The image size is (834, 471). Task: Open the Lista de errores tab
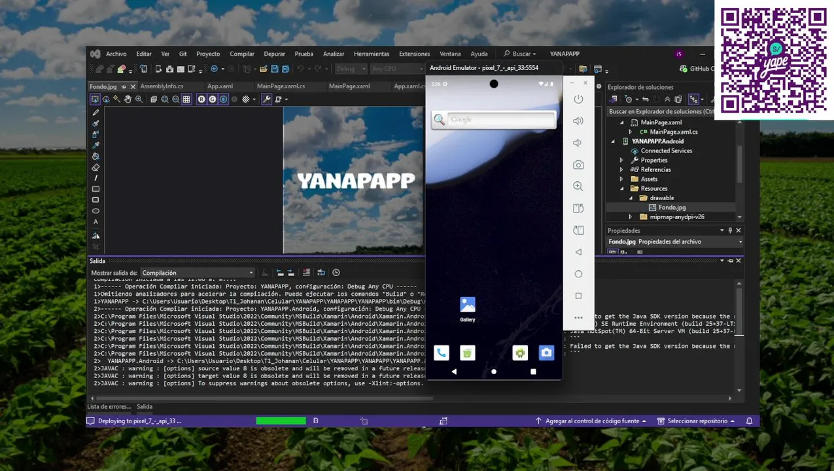tap(109, 407)
